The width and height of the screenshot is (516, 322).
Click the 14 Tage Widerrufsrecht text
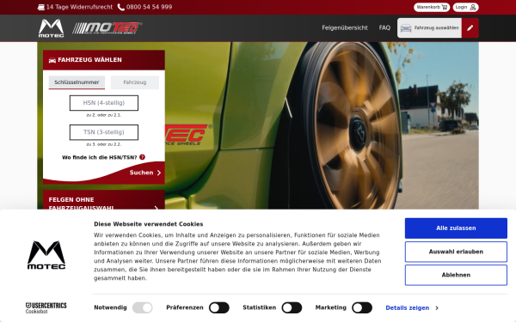click(79, 7)
